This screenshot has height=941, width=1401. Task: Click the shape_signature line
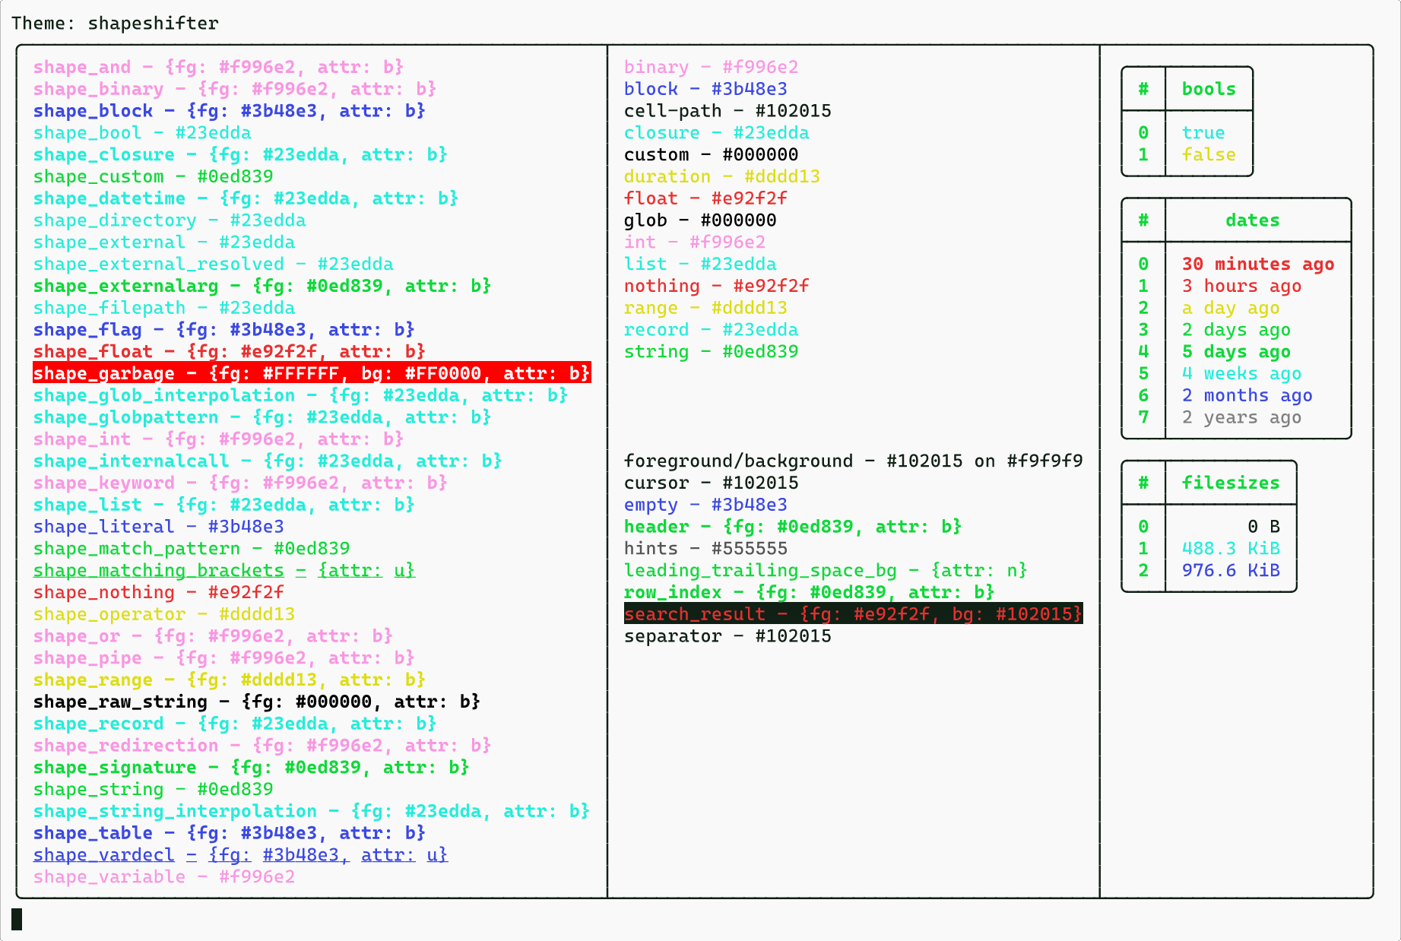pyautogui.click(x=251, y=768)
